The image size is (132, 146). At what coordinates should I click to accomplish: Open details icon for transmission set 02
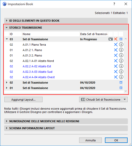[x=121, y=82]
